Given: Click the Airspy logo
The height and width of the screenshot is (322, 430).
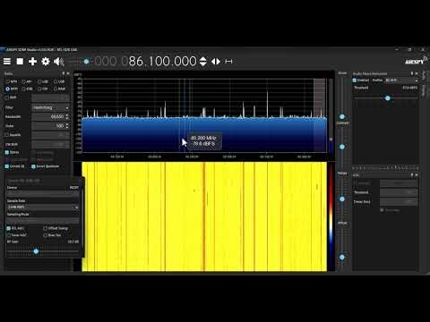Looking at the screenshot, I should coord(416,61).
